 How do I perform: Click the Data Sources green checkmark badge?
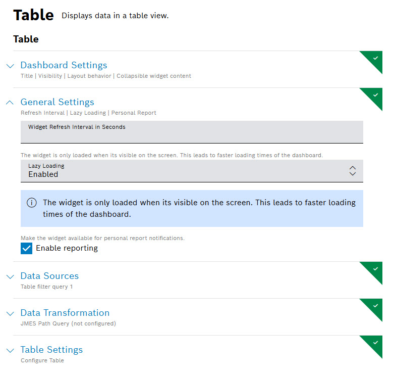pyautogui.click(x=375, y=269)
